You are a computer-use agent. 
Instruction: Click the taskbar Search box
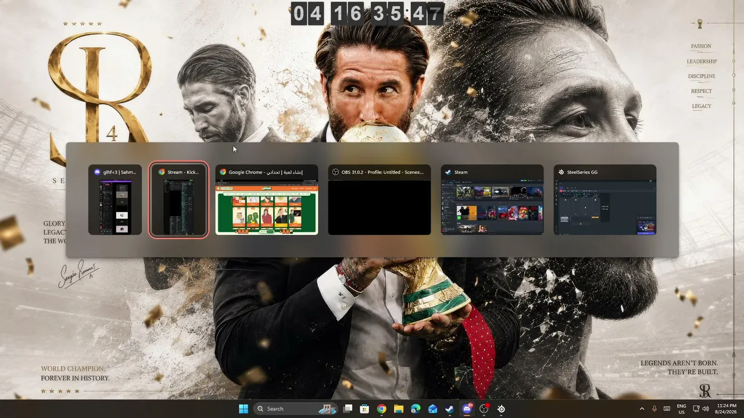coord(296,409)
